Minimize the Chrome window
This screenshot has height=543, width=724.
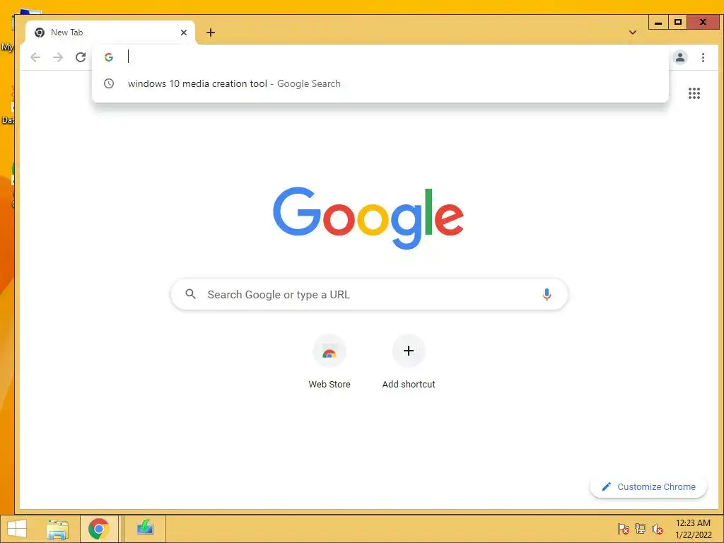tap(658, 22)
